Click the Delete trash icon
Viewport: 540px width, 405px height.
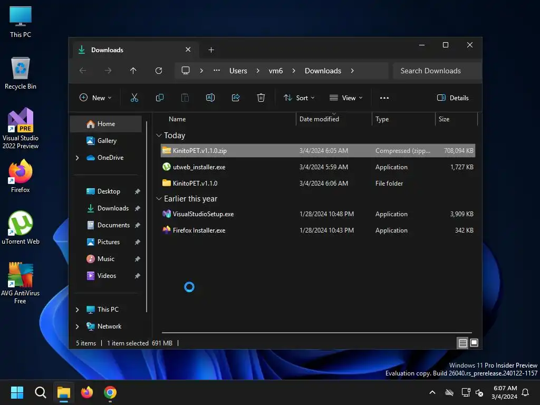261,98
